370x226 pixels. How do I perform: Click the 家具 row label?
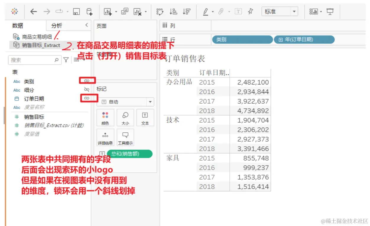(x=173, y=158)
